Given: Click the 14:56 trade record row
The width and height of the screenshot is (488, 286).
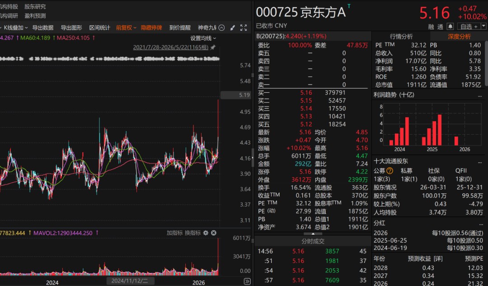Looking at the screenshot, I should 313,251.
